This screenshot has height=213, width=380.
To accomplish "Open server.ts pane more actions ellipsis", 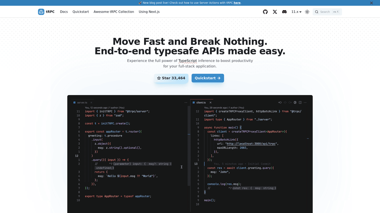I will click(x=186, y=103).
